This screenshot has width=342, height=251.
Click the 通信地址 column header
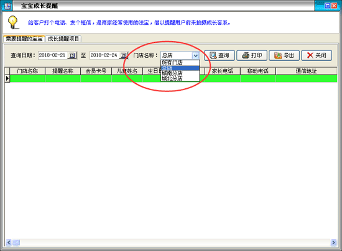(306, 71)
